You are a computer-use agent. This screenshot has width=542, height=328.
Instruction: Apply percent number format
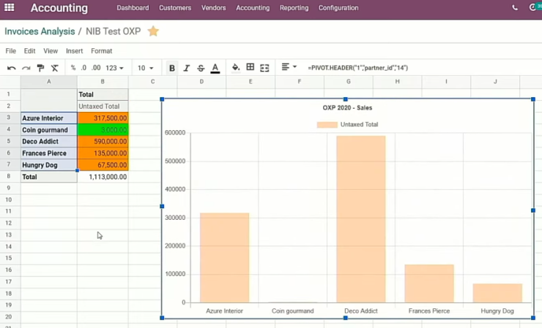73,68
